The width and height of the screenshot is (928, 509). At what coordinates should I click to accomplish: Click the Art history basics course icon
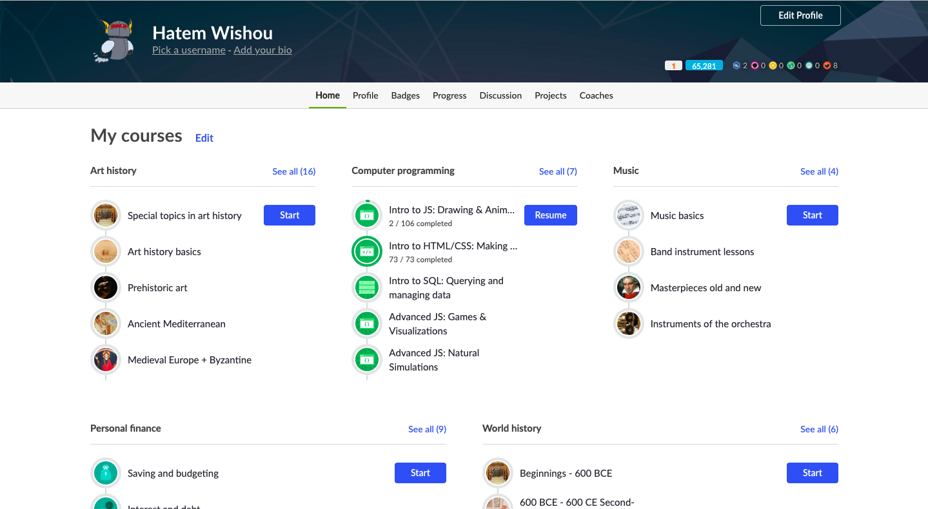[x=106, y=251]
